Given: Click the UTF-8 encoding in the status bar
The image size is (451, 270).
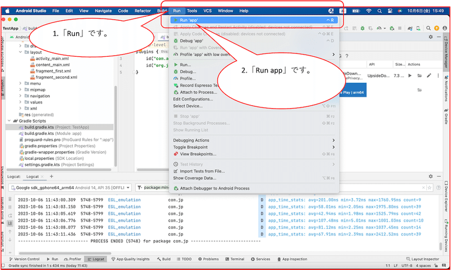Looking at the screenshot, I should coord(406,266).
